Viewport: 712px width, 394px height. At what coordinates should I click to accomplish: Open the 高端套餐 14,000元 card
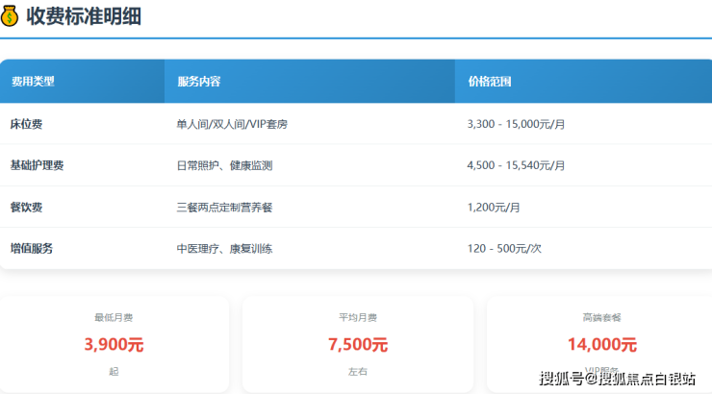601,343
